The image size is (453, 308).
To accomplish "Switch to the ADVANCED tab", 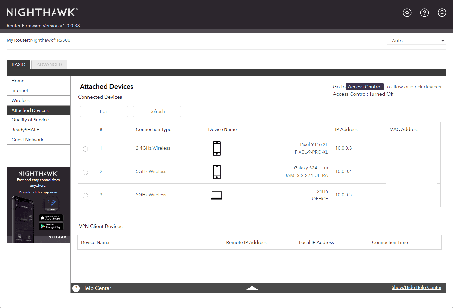I will 49,64.
